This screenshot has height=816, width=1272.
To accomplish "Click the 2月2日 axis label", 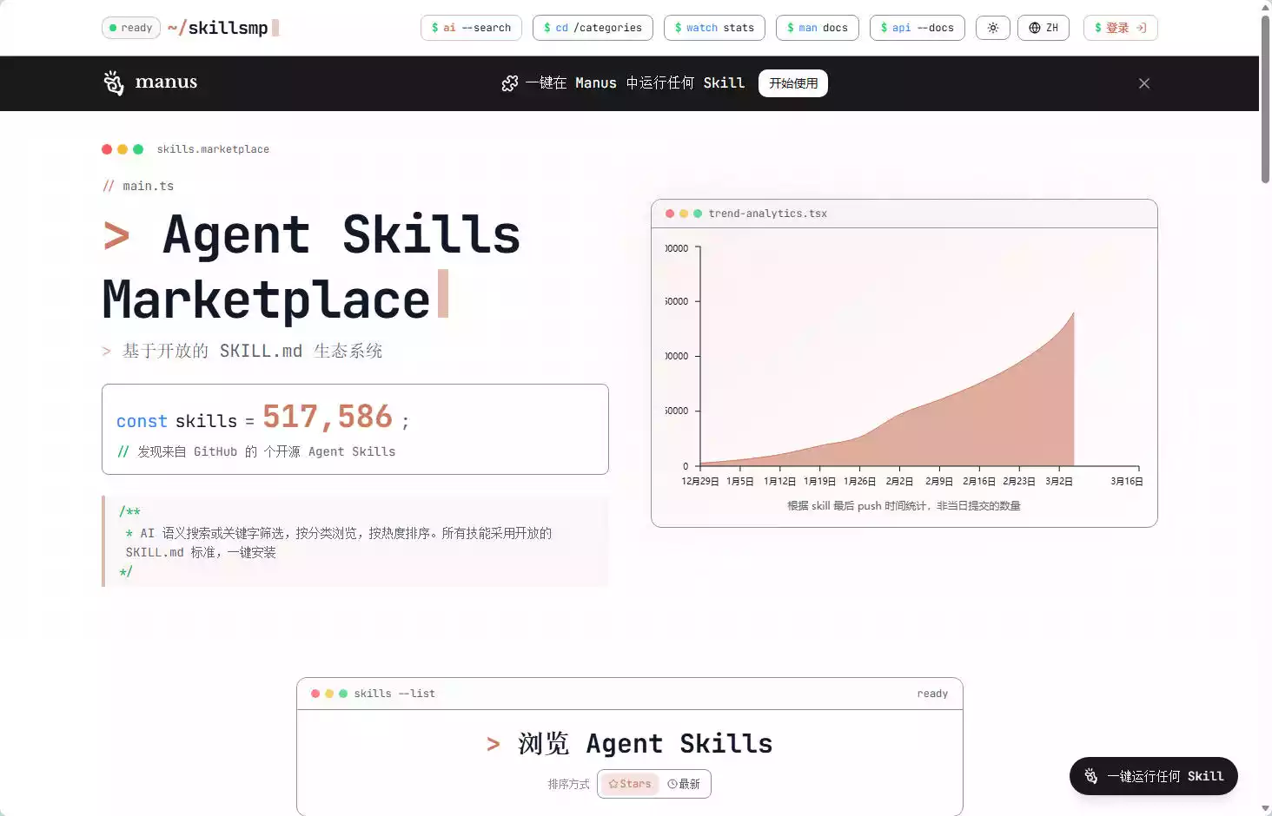I will (x=899, y=481).
